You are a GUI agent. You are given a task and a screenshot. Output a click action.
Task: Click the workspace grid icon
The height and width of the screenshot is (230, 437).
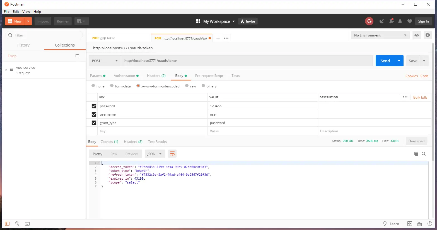198,21
